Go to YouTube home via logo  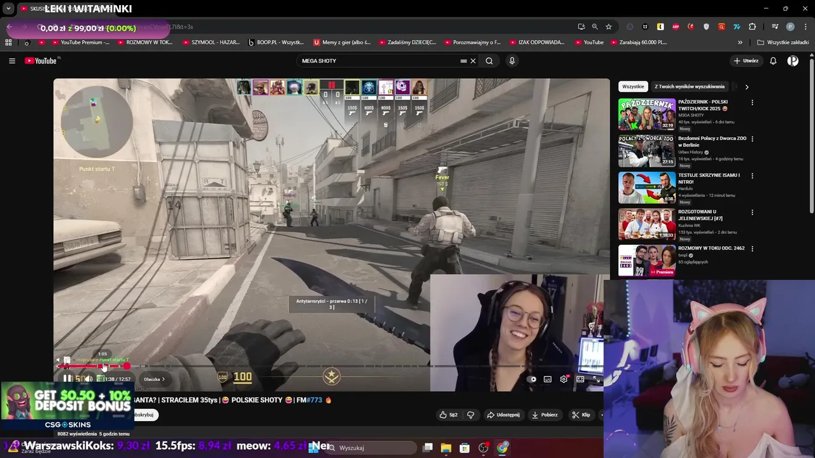click(x=41, y=61)
